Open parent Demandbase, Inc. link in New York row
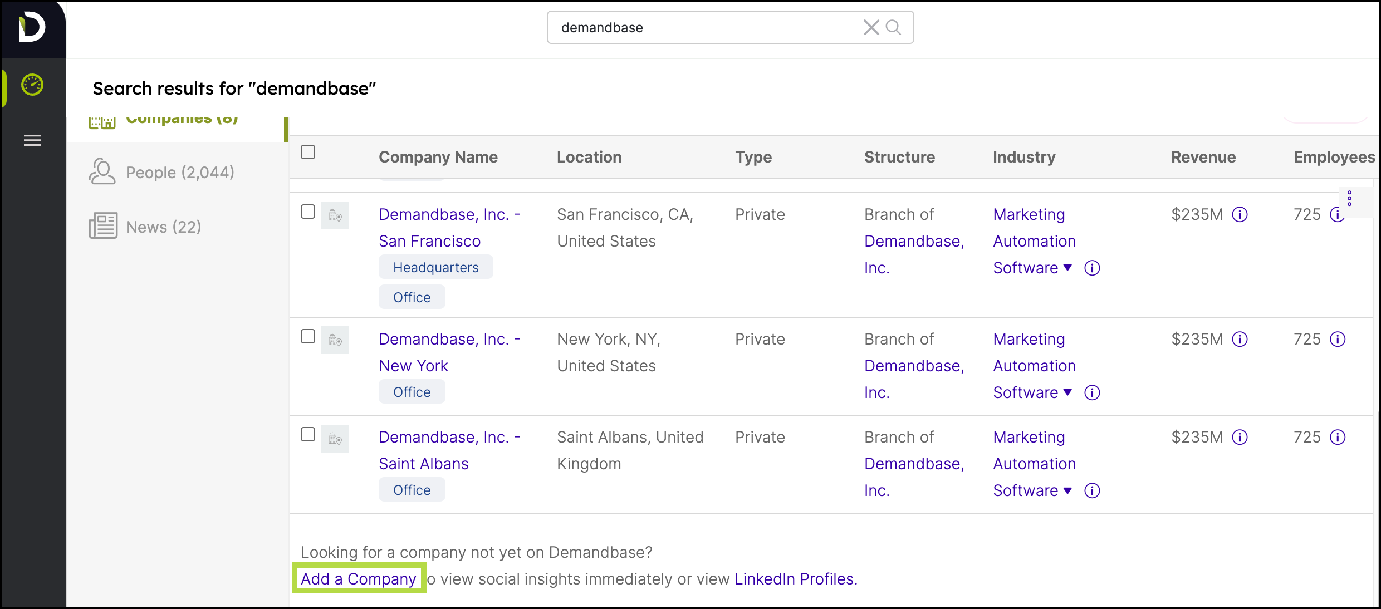This screenshot has width=1381, height=609. (914, 379)
